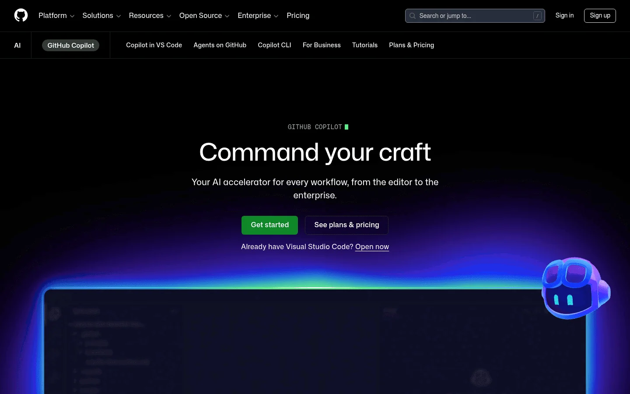Screen dimensions: 630x394
Task: Go to Pricing in top navigation
Action: click(x=298, y=15)
